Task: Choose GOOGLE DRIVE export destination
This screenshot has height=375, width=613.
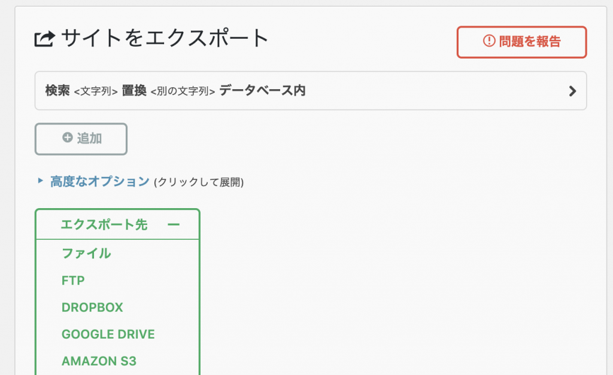Action: 108,334
